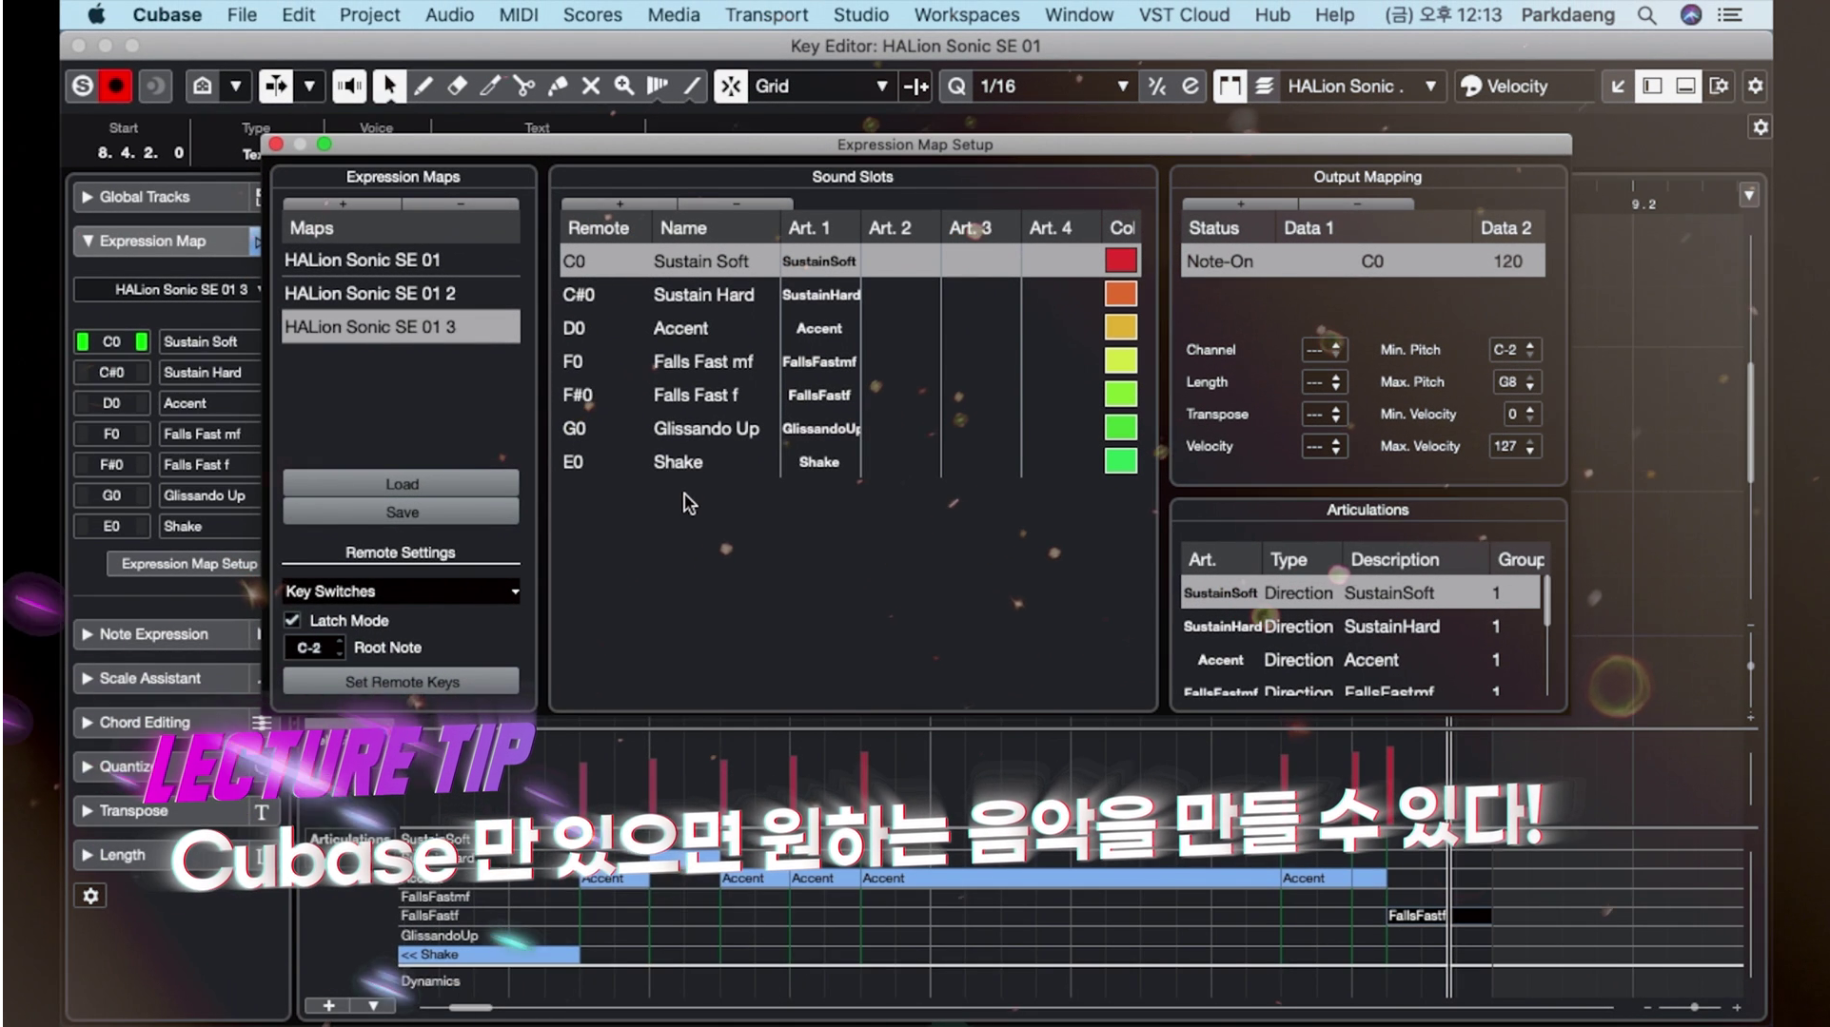Select the Zoom magnifier tool
This screenshot has width=1830, height=1027.
[624, 87]
